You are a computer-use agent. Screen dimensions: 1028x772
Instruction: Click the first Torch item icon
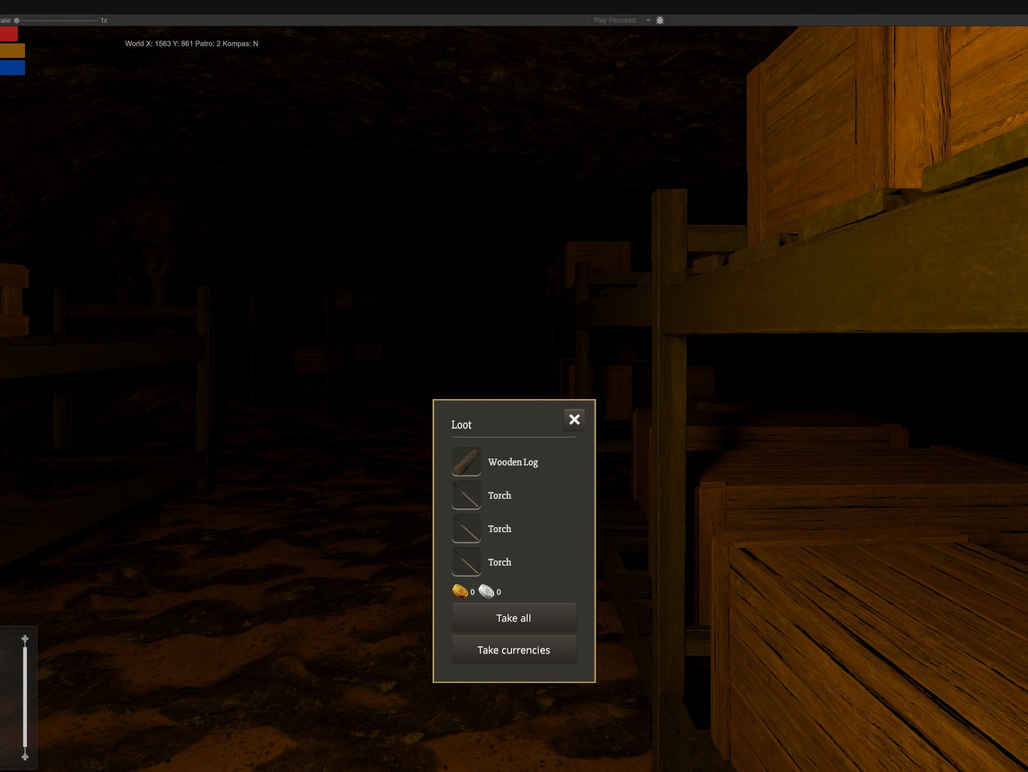coord(466,495)
